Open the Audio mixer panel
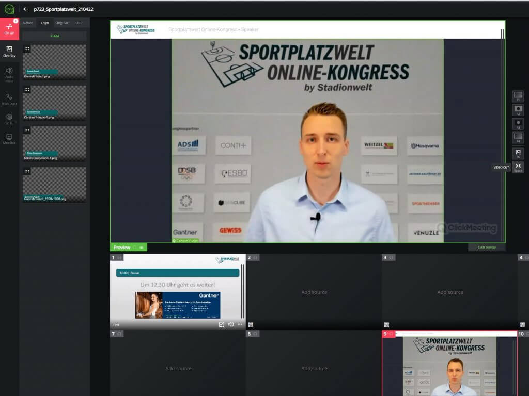 9,74
